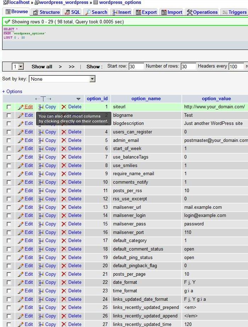Check the checkbox for siteurl row

9,107
